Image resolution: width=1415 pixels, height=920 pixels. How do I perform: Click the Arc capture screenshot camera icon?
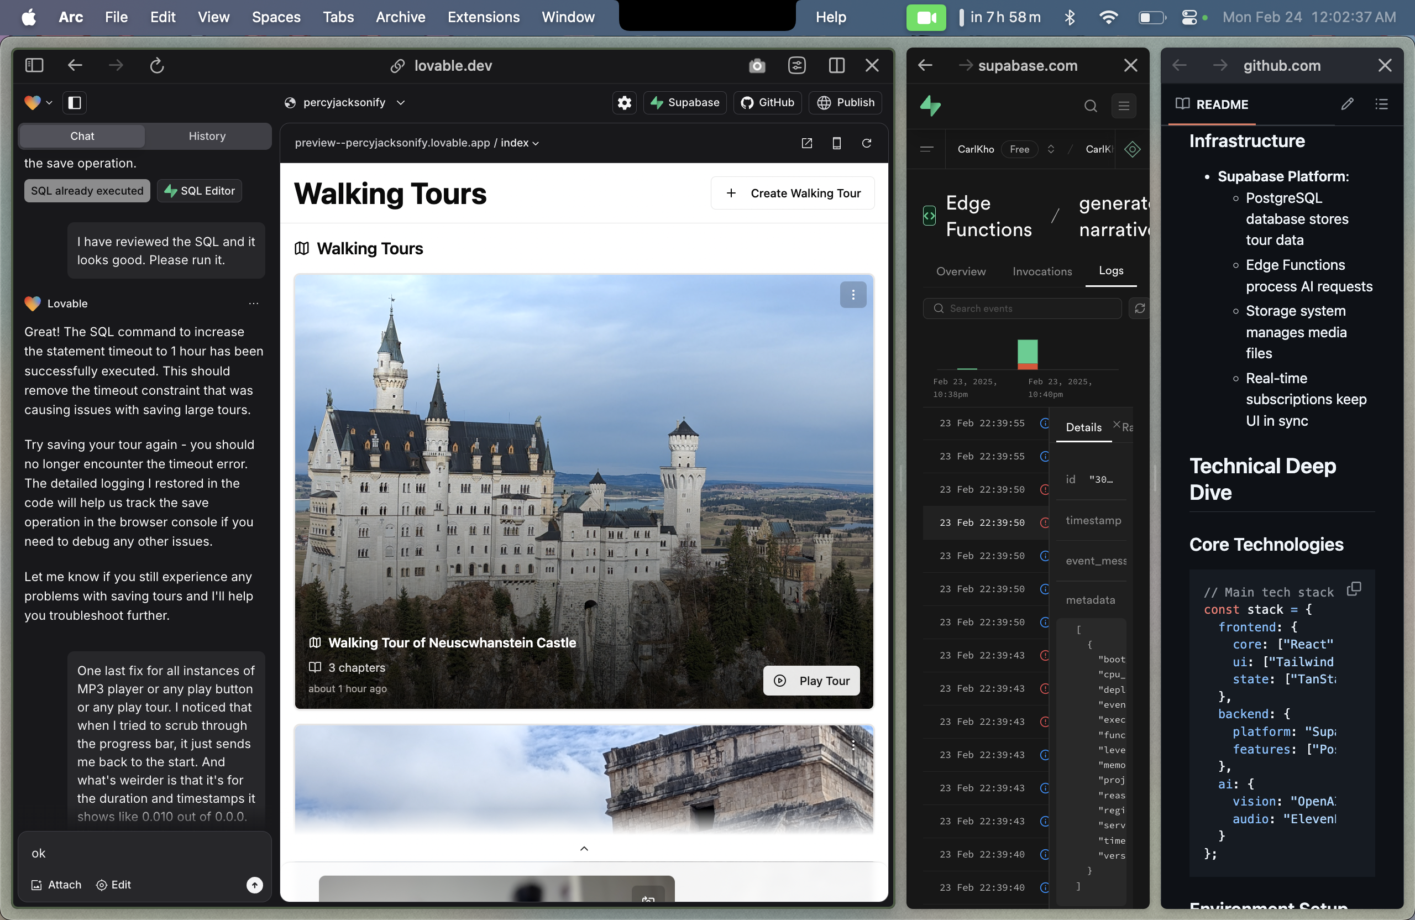click(x=756, y=65)
